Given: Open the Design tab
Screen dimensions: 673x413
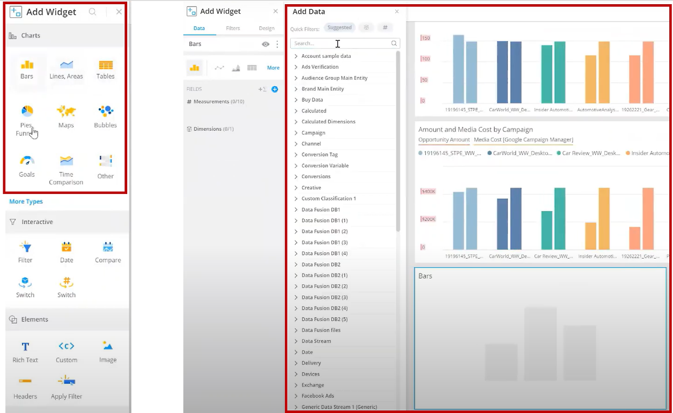Looking at the screenshot, I should (267, 28).
